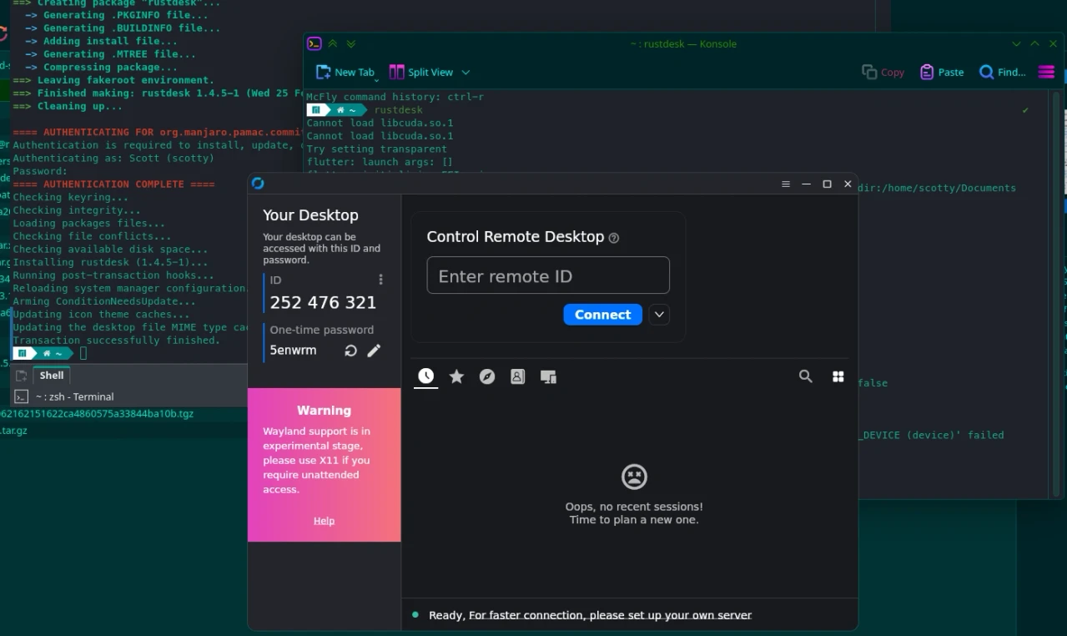Click 'Installing rustdesk (1.4.5-1)...' terminal line
The width and height of the screenshot is (1067, 636).
113,262
